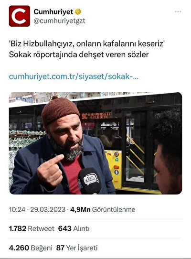Click the 87 Yer İşareti count
This screenshot has height=259, width=191.
pyautogui.click(x=77, y=248)
